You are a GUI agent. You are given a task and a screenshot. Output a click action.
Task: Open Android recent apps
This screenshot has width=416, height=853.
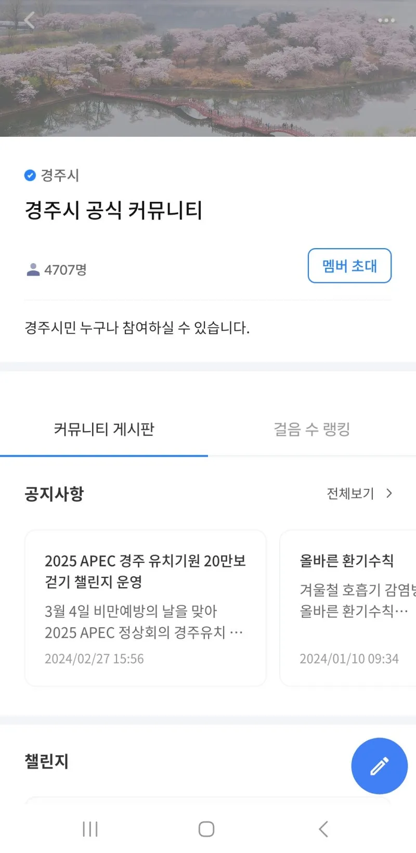90,829
